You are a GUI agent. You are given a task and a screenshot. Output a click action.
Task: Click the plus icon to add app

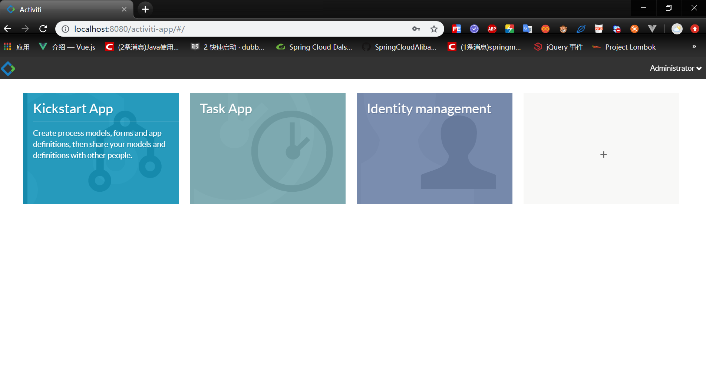[603, 154]
